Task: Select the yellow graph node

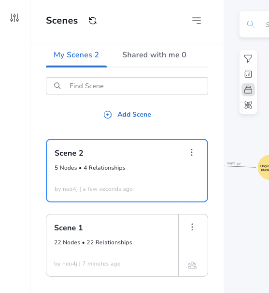Action: click(x=264, y=167)
